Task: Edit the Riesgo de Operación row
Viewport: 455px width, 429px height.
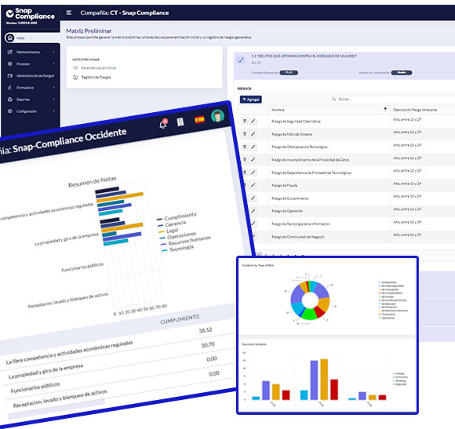Action: click(253, 211)
